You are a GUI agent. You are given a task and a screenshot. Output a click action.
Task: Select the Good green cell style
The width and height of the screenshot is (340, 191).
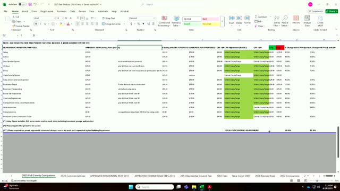click(192, 24)
